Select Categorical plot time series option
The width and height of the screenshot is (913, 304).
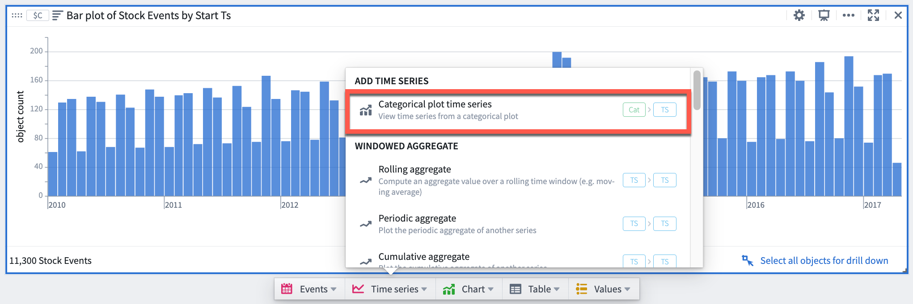point(519,111)
